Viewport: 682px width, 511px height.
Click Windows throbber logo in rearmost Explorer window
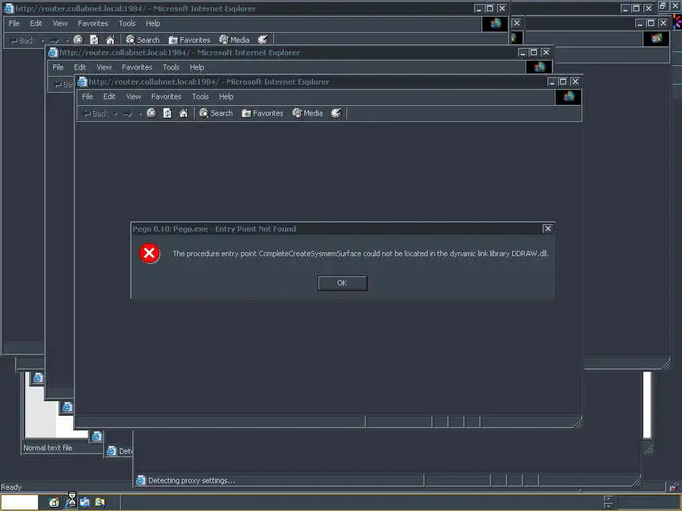[x=496, y=23]
